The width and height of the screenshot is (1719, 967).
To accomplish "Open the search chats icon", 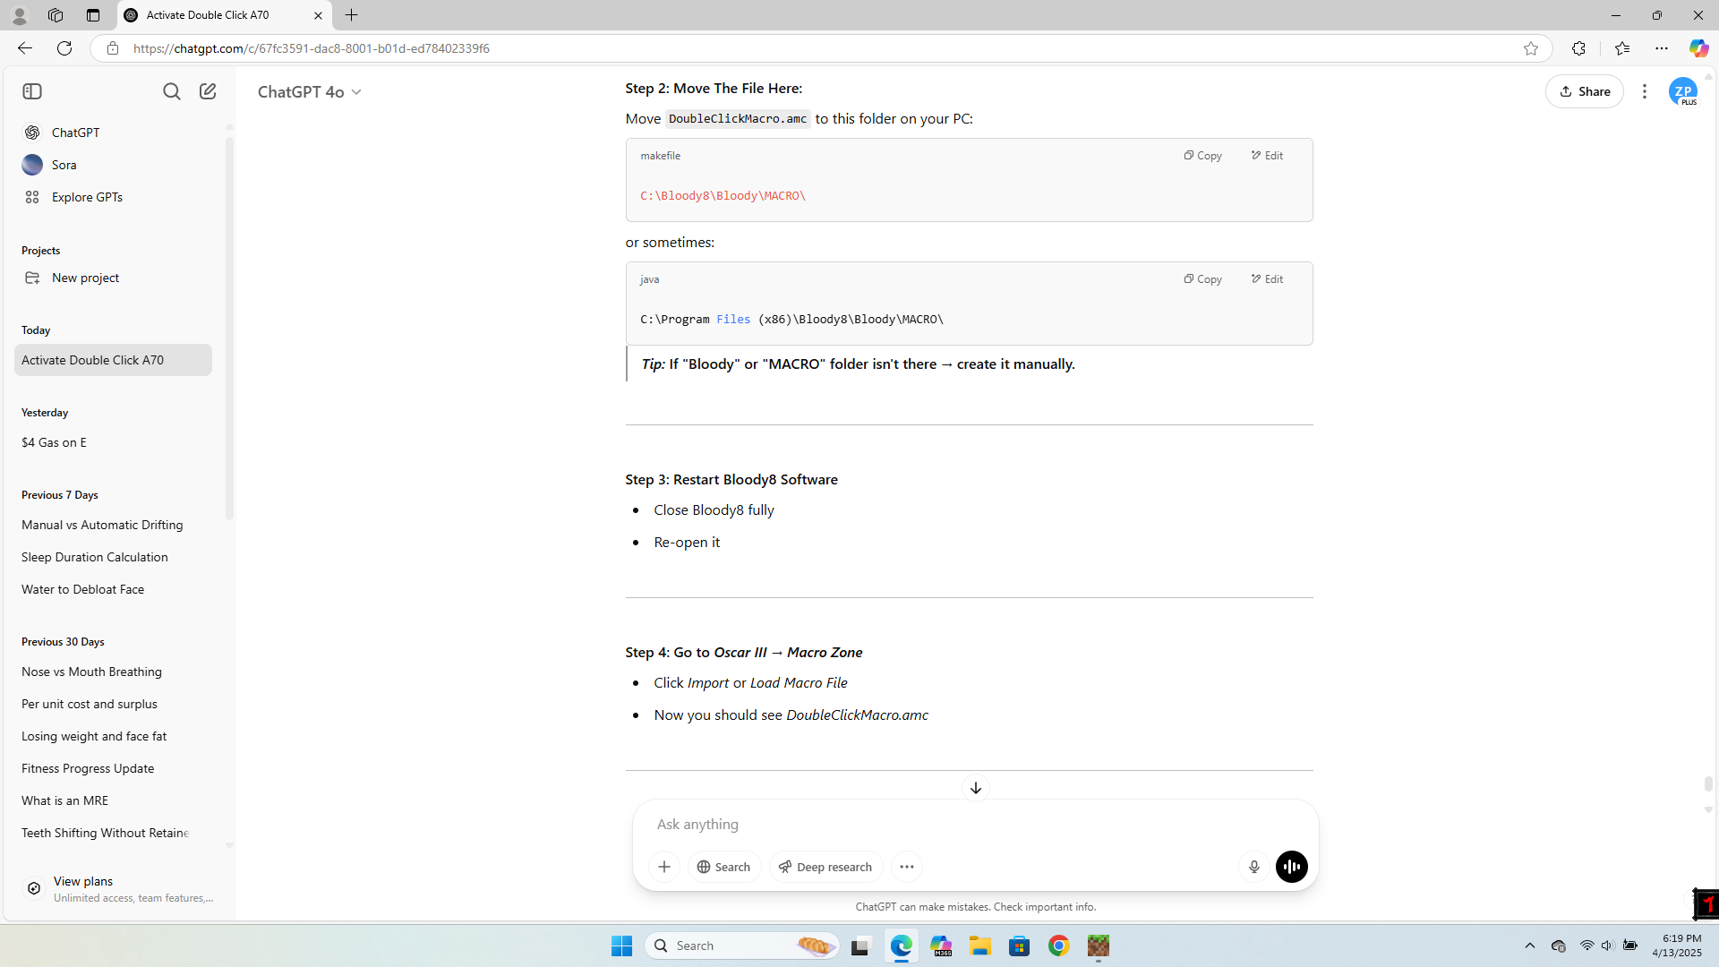I will [171, 91].
